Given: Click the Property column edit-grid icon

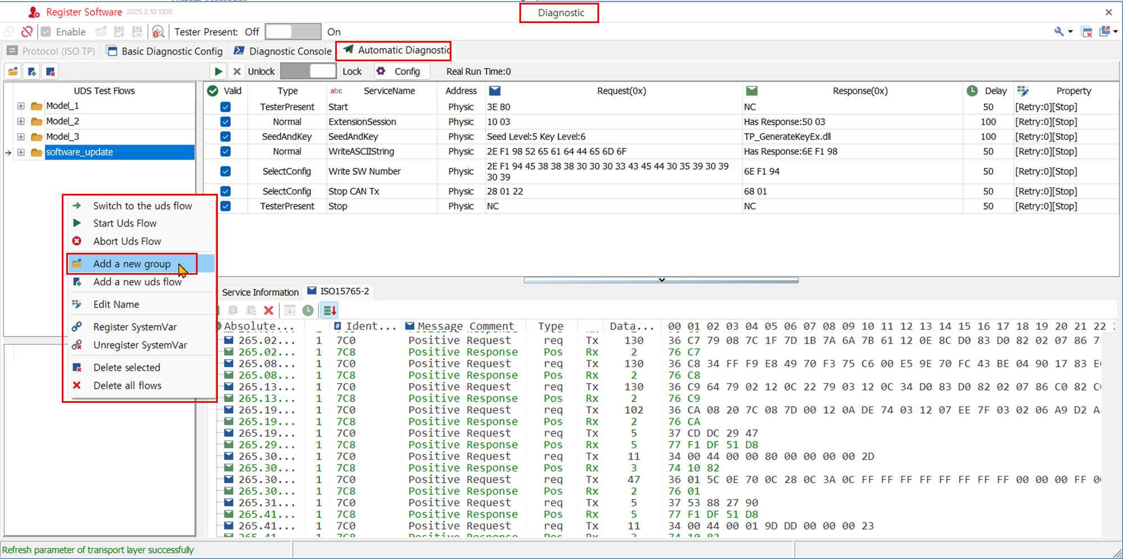Looking at the screenshot, I should click(x=1023, y=90).
